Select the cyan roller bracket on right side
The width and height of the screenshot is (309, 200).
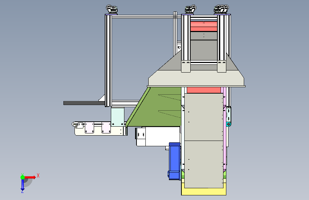[228, 124]
